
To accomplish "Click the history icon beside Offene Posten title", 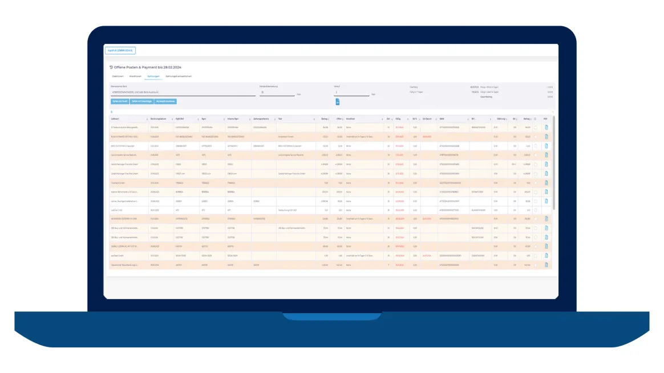I will coord(111,67).
